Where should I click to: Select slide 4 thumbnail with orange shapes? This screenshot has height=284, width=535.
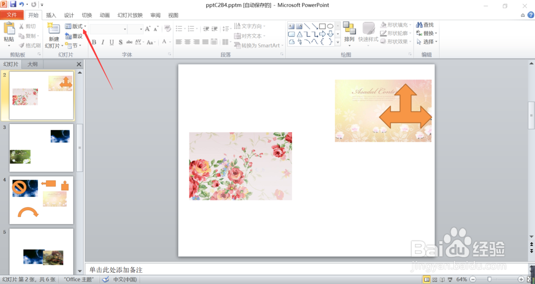point(41,200)
